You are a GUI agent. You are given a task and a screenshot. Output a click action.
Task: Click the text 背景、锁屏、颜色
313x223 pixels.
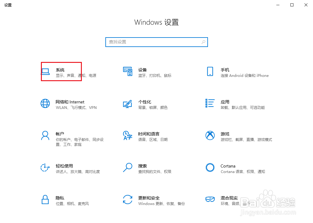tap(153, 108)
